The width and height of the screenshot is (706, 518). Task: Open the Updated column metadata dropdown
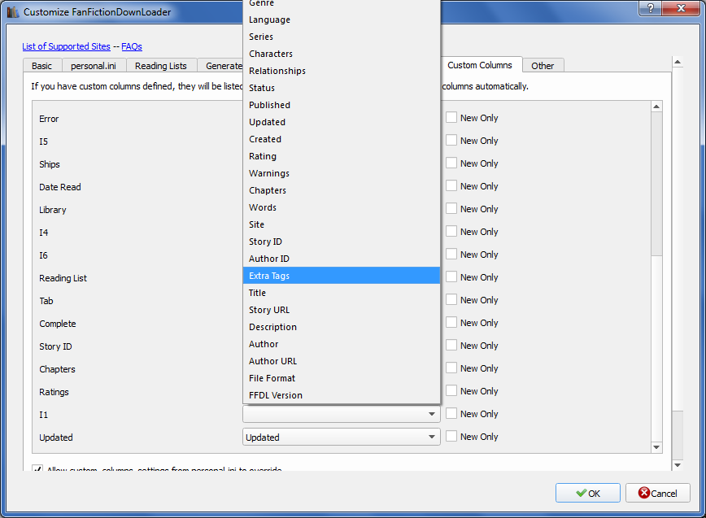click(x=342, y=437)
